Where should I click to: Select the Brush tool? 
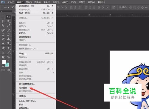9,30
